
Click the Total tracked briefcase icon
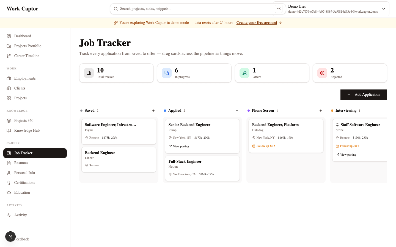[x=89, y=73]
